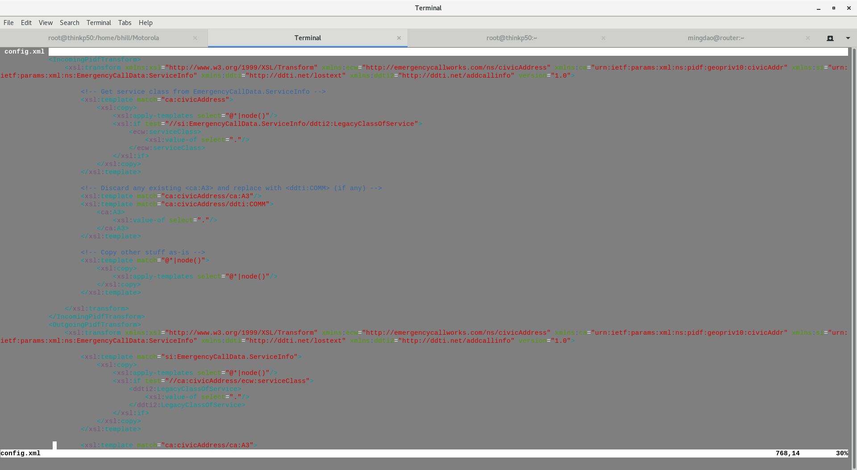Switch to root@thinkp50:/home/bhill/Motorola tab
The height and width of the screenshot is (470, 857).
(x=104, y=38)
